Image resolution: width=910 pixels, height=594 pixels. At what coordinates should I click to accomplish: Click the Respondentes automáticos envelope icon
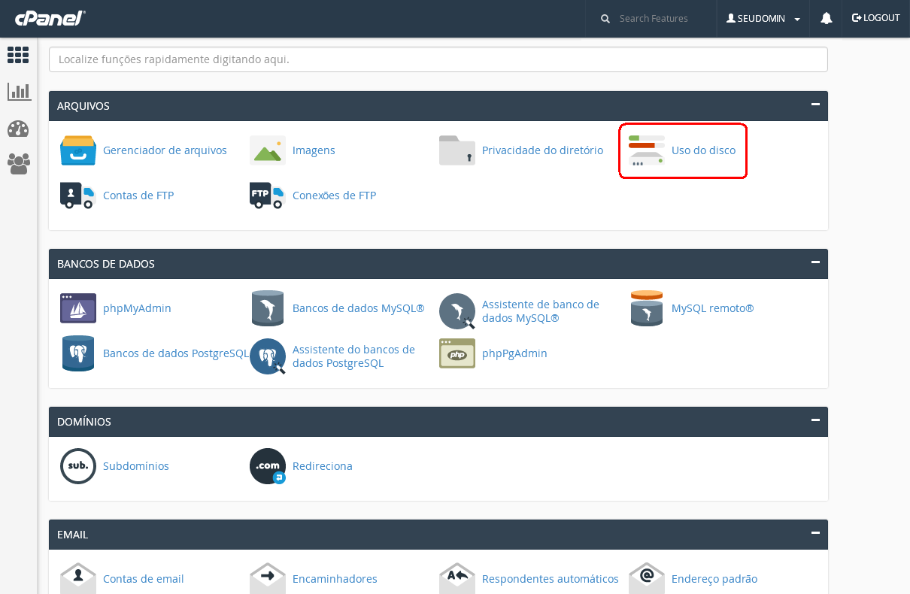(x=457, y=578)
